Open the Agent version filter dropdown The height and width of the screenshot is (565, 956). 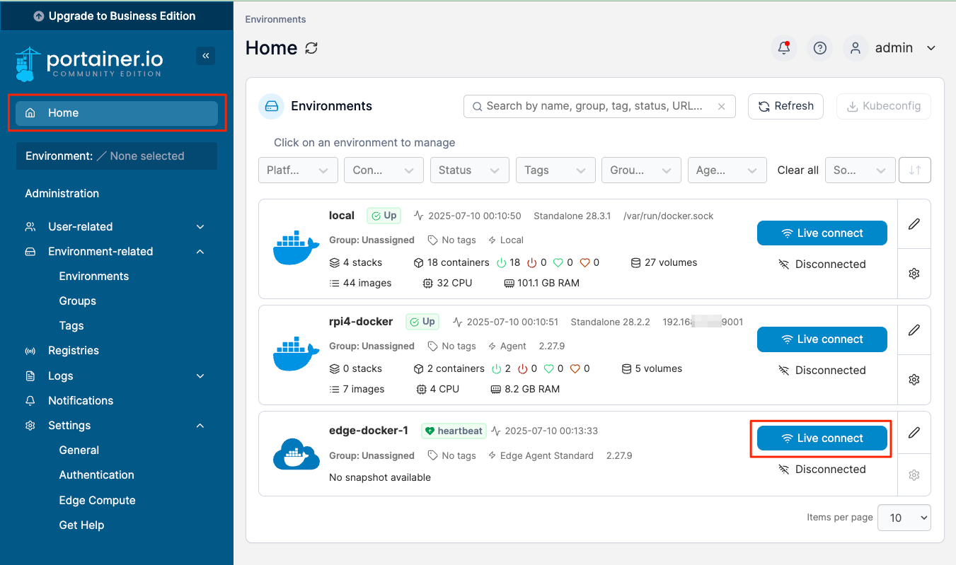(x=727, y=170)
